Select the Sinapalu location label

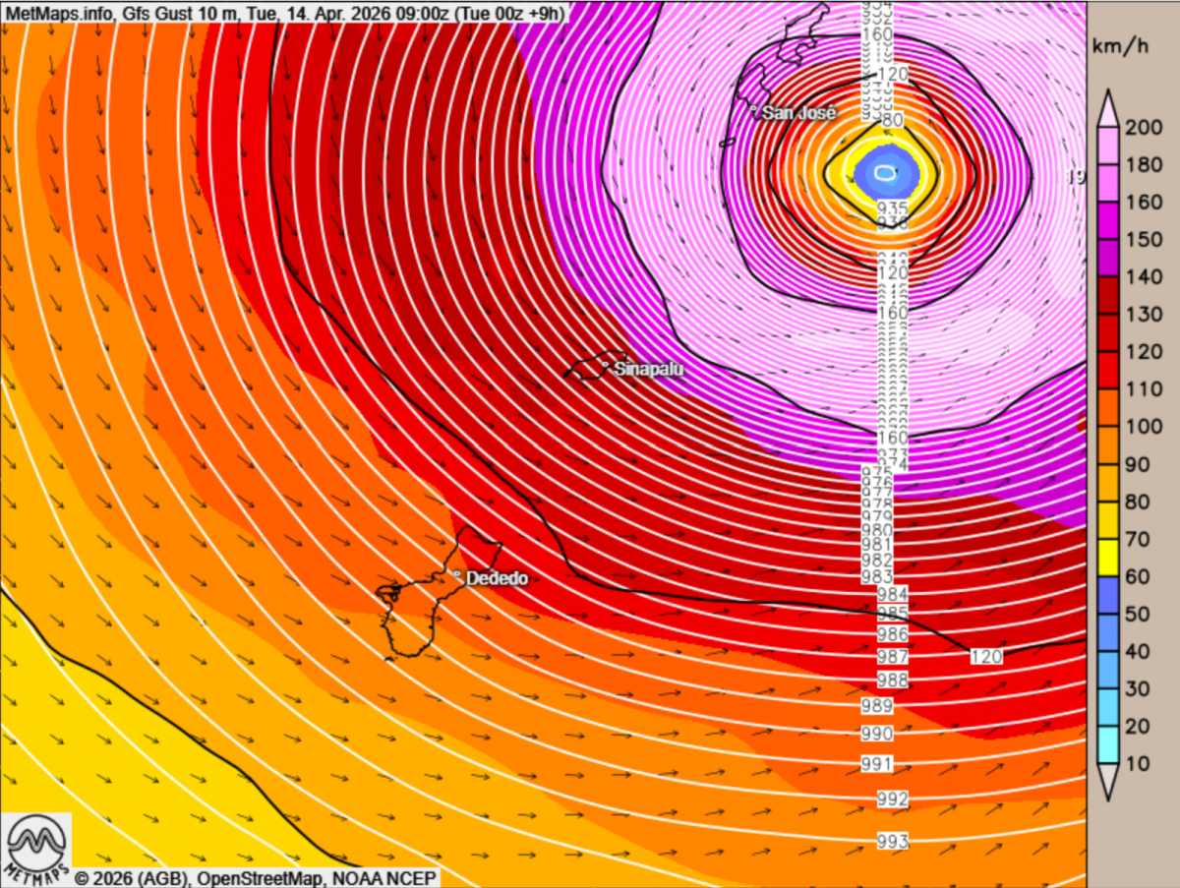click(x=646, y=370)
